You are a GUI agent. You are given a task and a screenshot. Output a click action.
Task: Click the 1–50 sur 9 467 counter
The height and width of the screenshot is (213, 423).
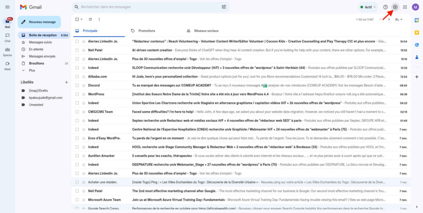click(365, 19)
